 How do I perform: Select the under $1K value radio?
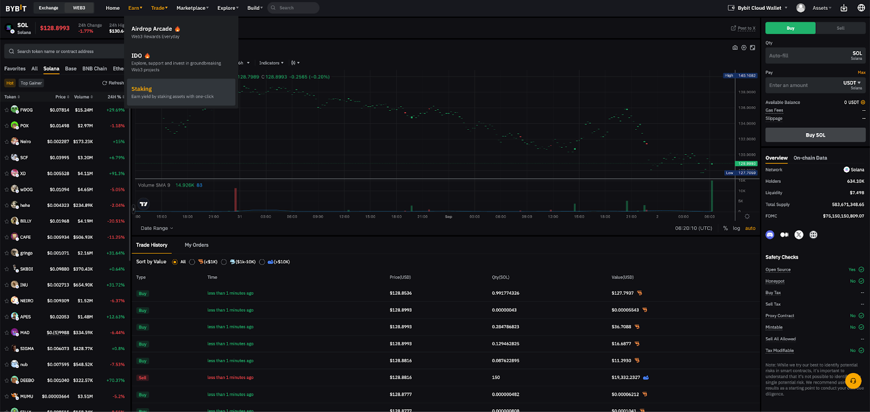(192, 262)
